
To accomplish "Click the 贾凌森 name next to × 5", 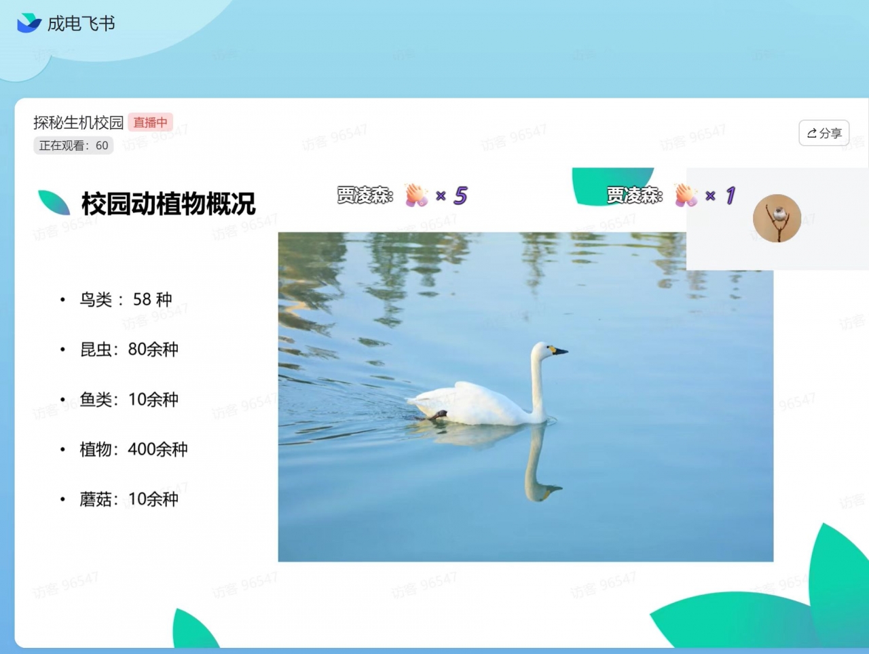I will 365,195.
